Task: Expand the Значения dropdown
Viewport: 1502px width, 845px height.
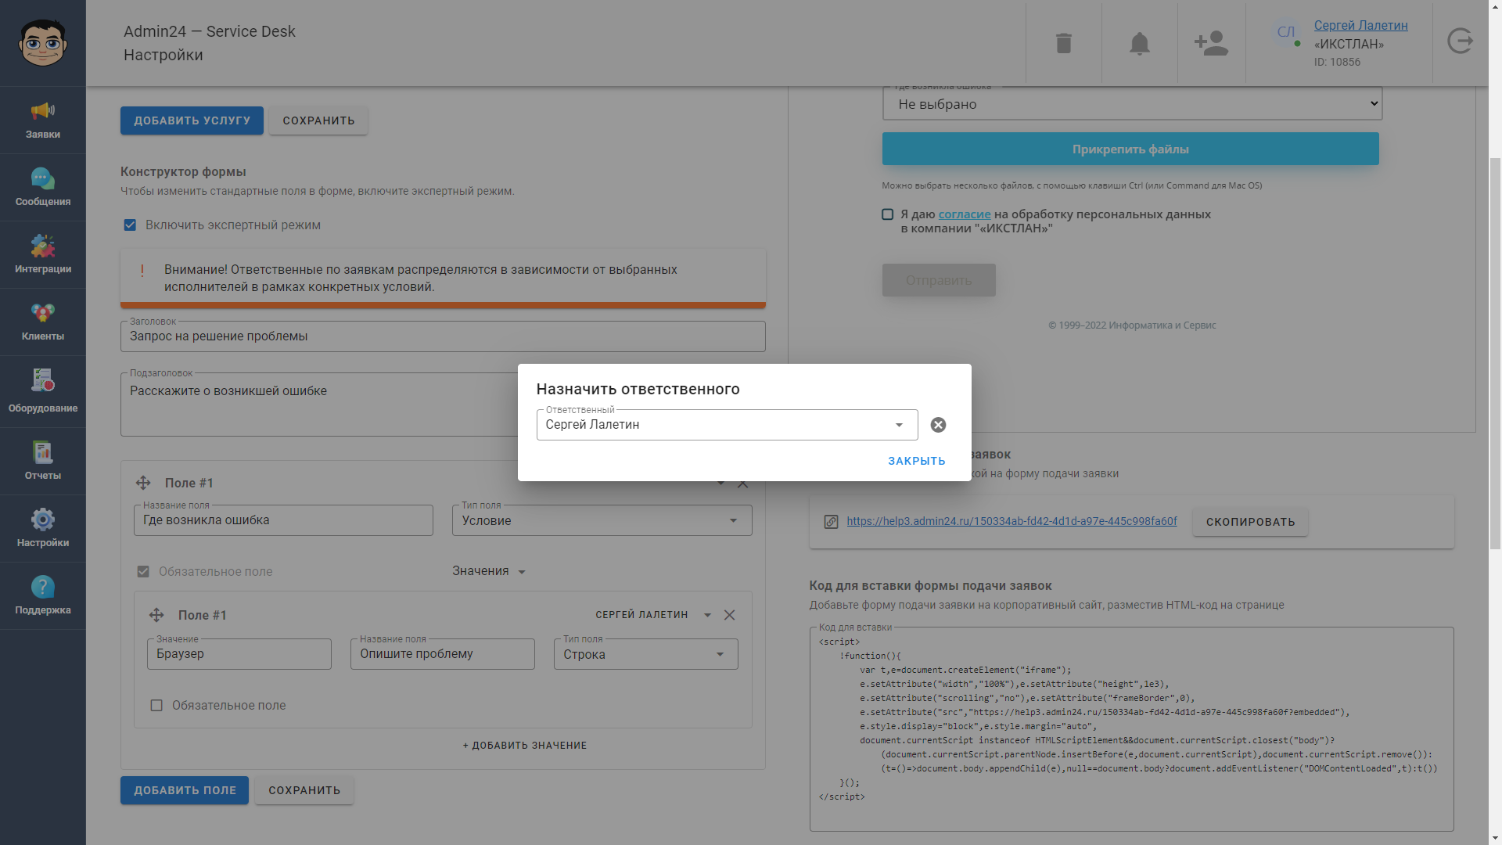Action: click(x=489, y=571)
